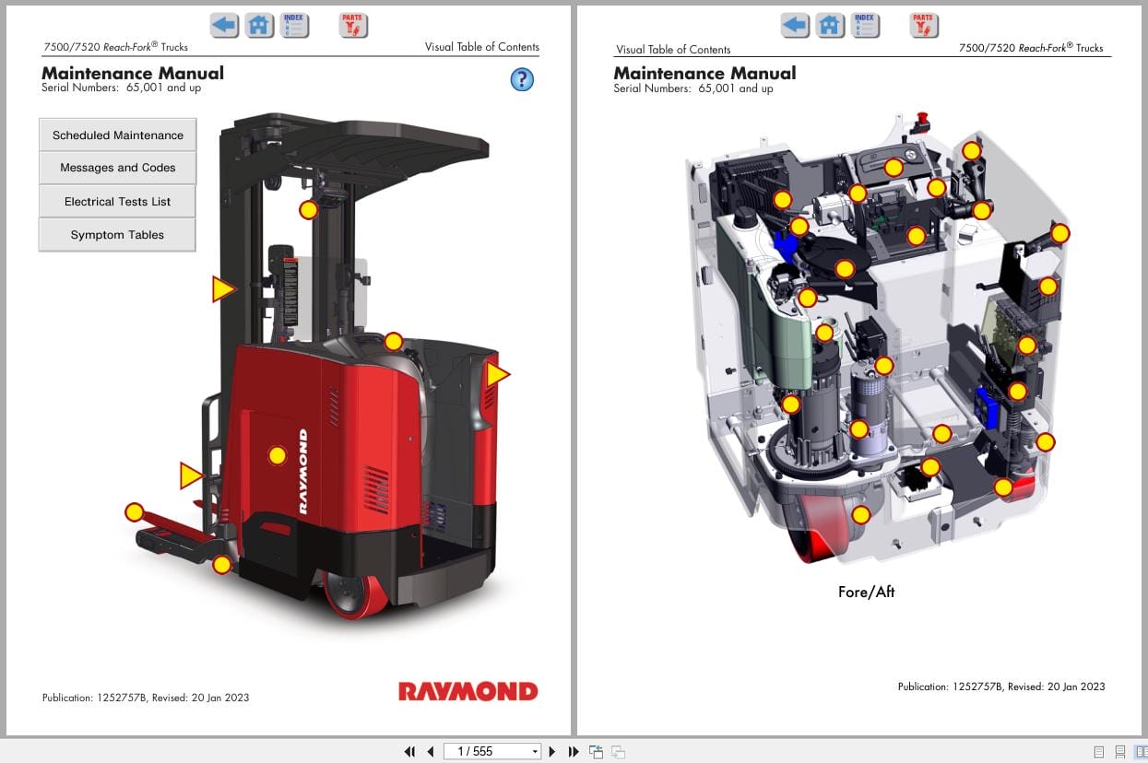Click yellow hotspot at fork tip
This screenshot has width=1148, height=763.
click(135, 511)
